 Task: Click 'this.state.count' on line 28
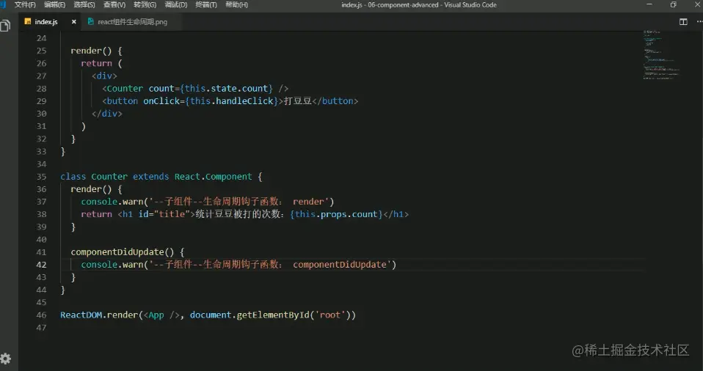[227, 88]
